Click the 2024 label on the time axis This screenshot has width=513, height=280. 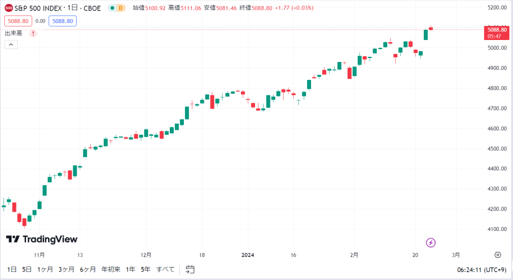coord(247,255)
